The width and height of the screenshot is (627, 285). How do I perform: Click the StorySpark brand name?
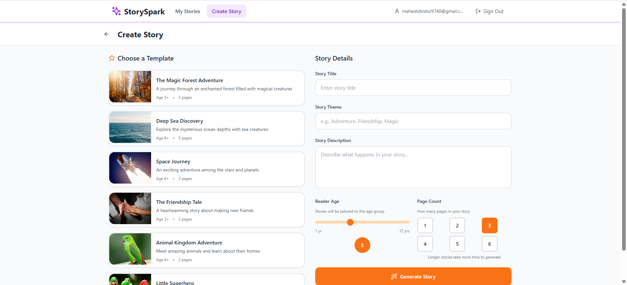tap(144, 12)
